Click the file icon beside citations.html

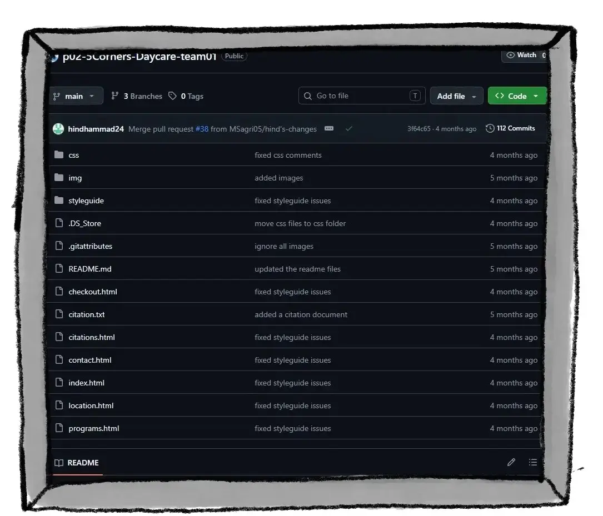[x=59, y=337]
